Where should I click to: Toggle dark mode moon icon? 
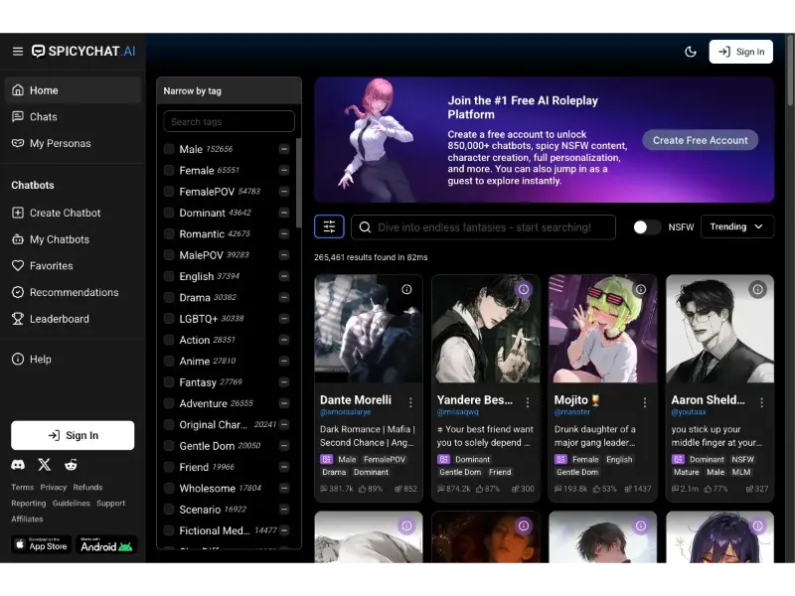tap(691, 52)
